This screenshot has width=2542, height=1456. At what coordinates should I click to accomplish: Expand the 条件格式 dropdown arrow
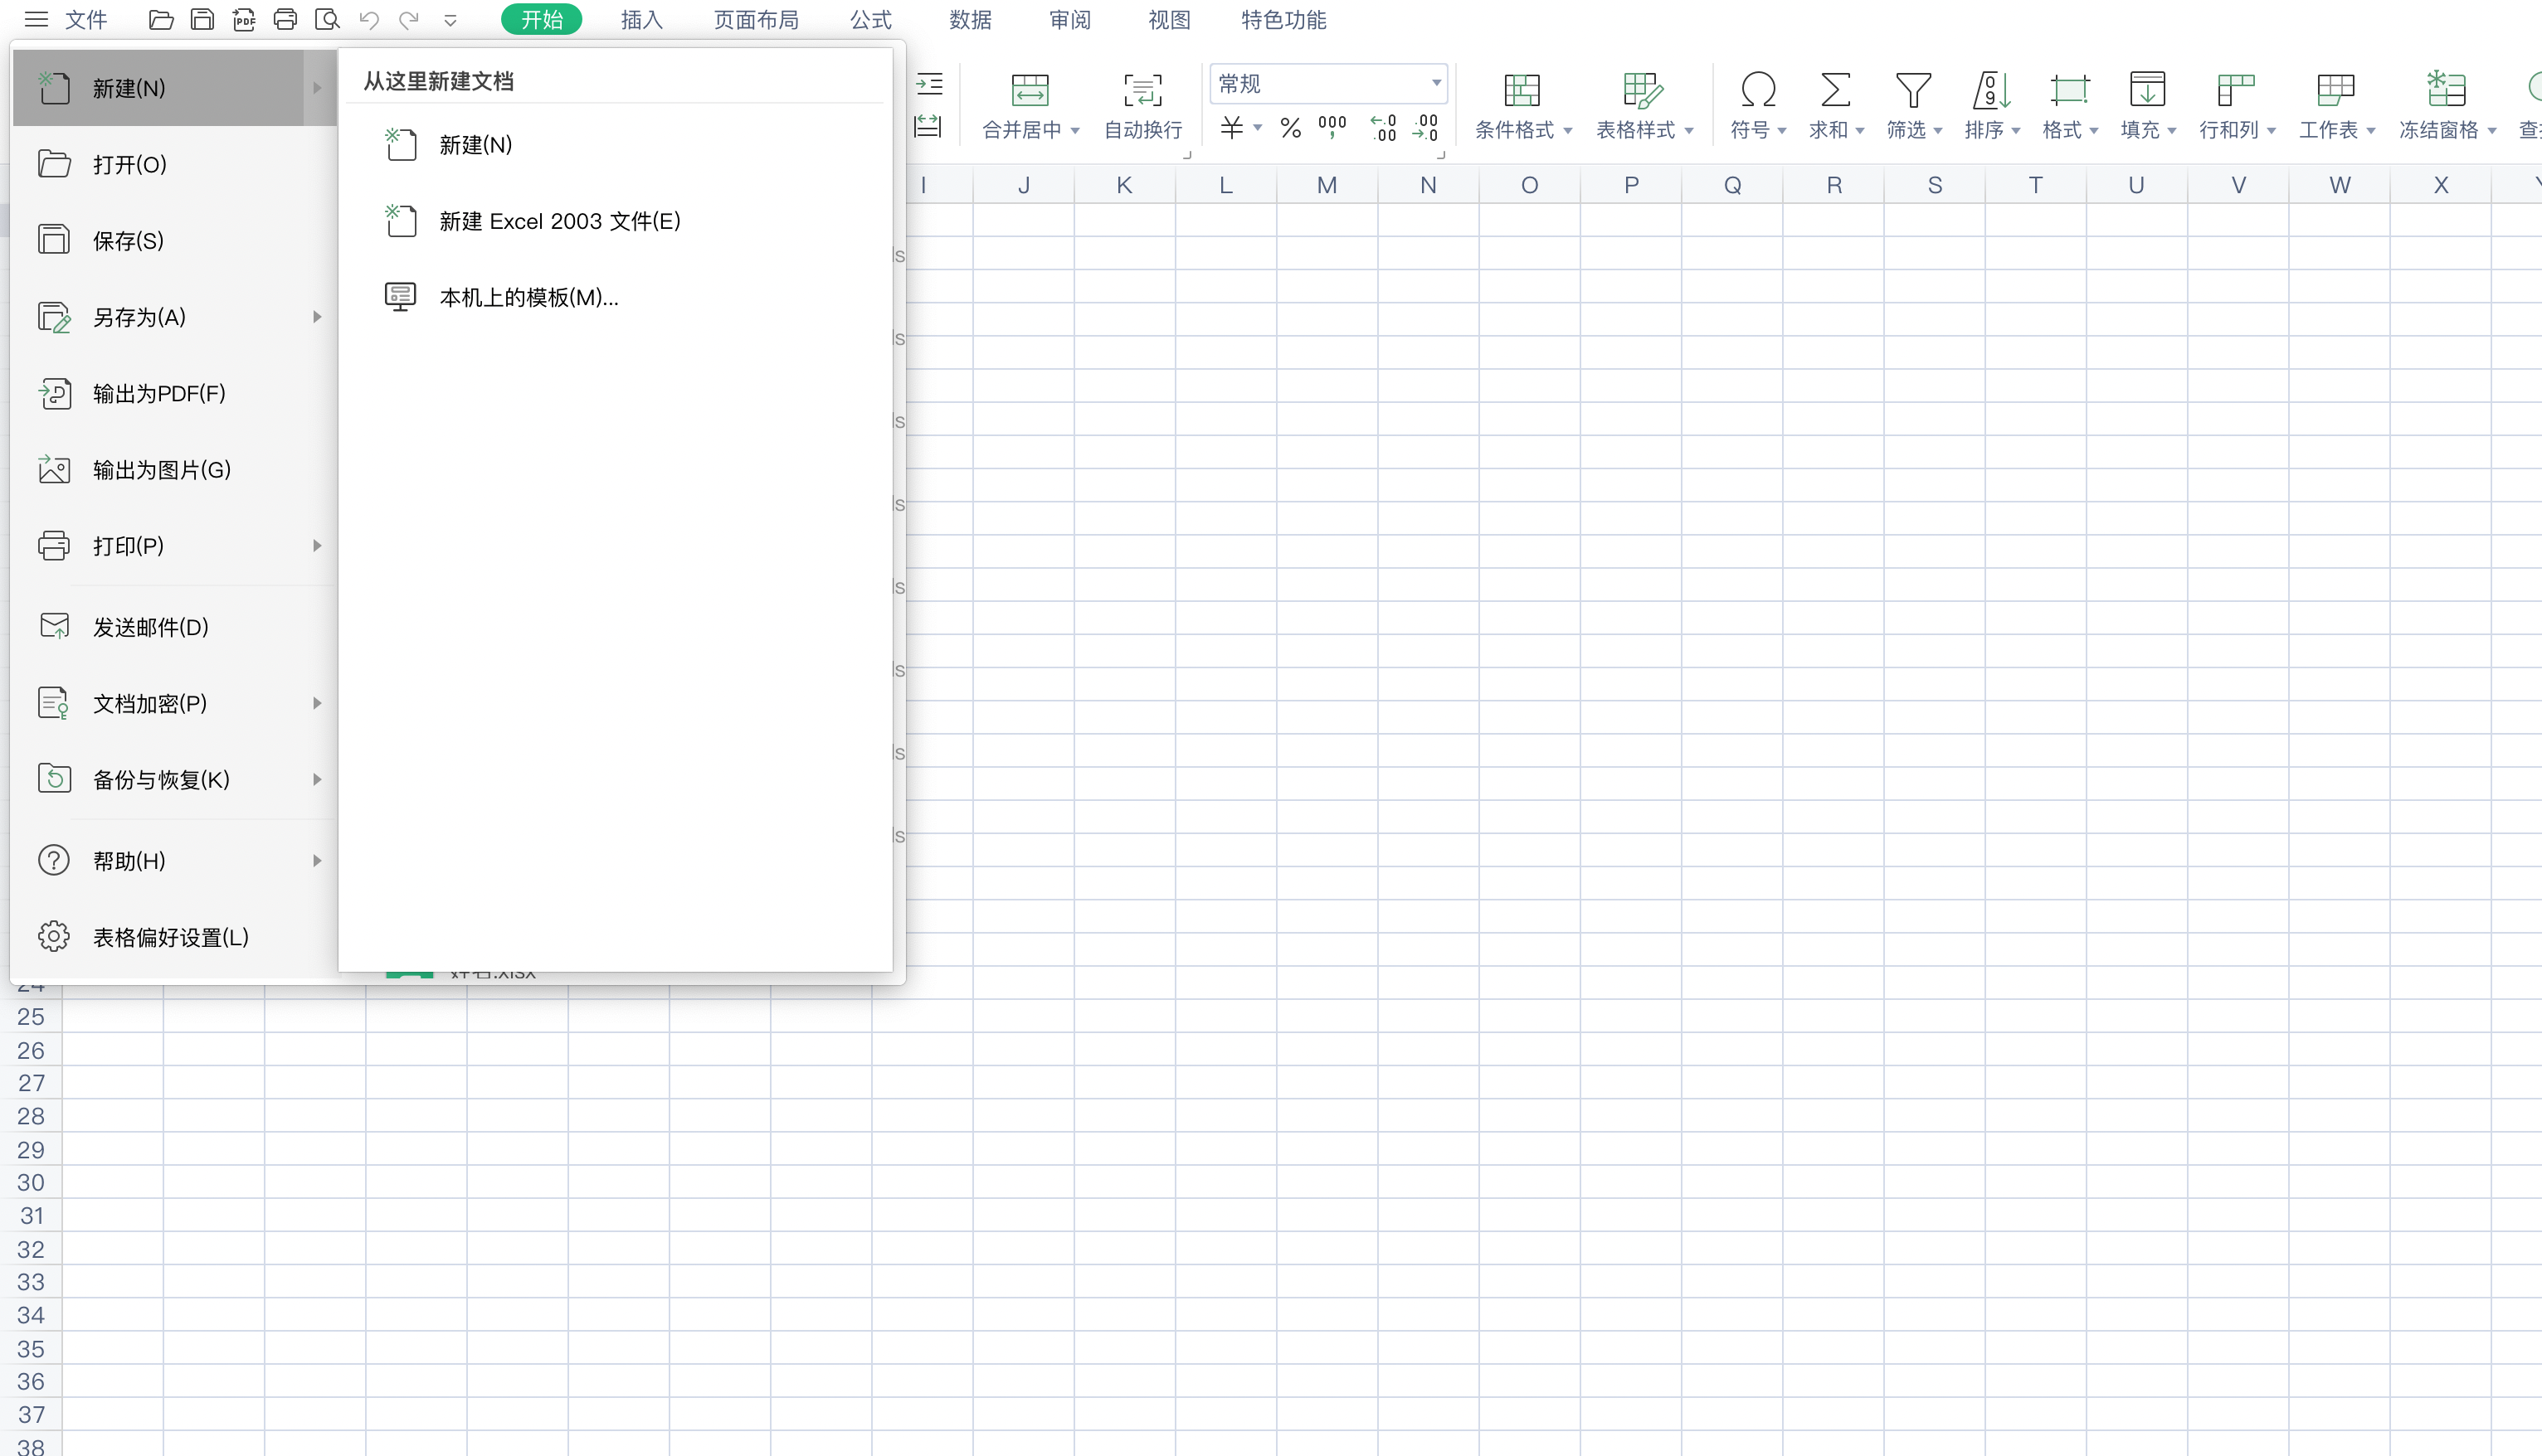[x=1568, y=131]
